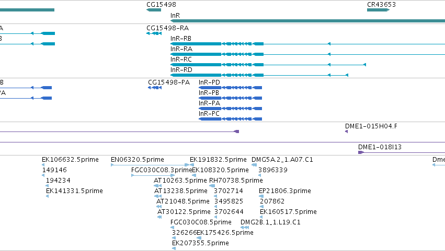This screenshot has height=251, width=445.
Task: Click the EN06320.5prime arrow glyph
Action: 150,165
